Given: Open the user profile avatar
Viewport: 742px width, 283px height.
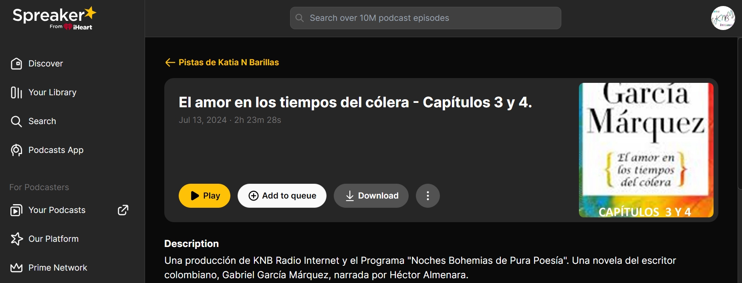Looking at the screenshot, I should [723, 18].
